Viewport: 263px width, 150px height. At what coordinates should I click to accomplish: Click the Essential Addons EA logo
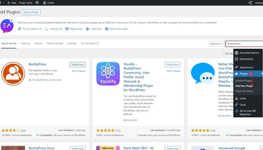pos(7,26)
